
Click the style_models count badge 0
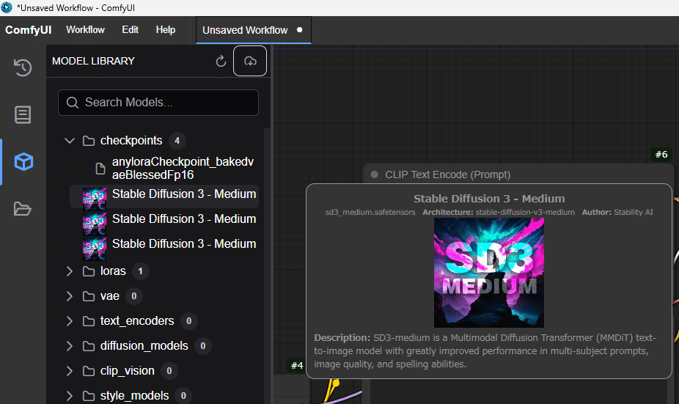point(183,396)
